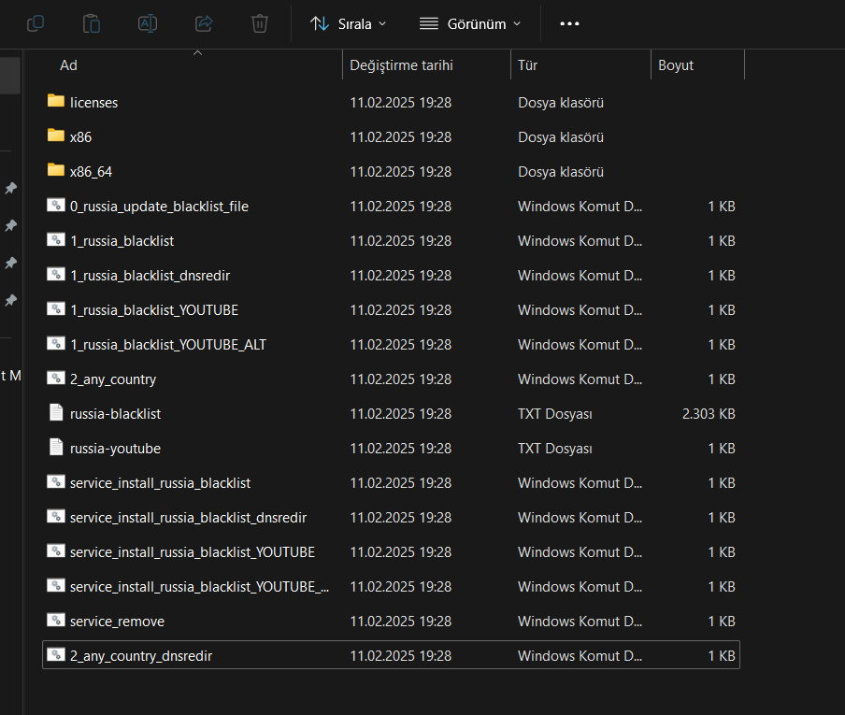Sort by the Ad column header

tap(68, 65)
